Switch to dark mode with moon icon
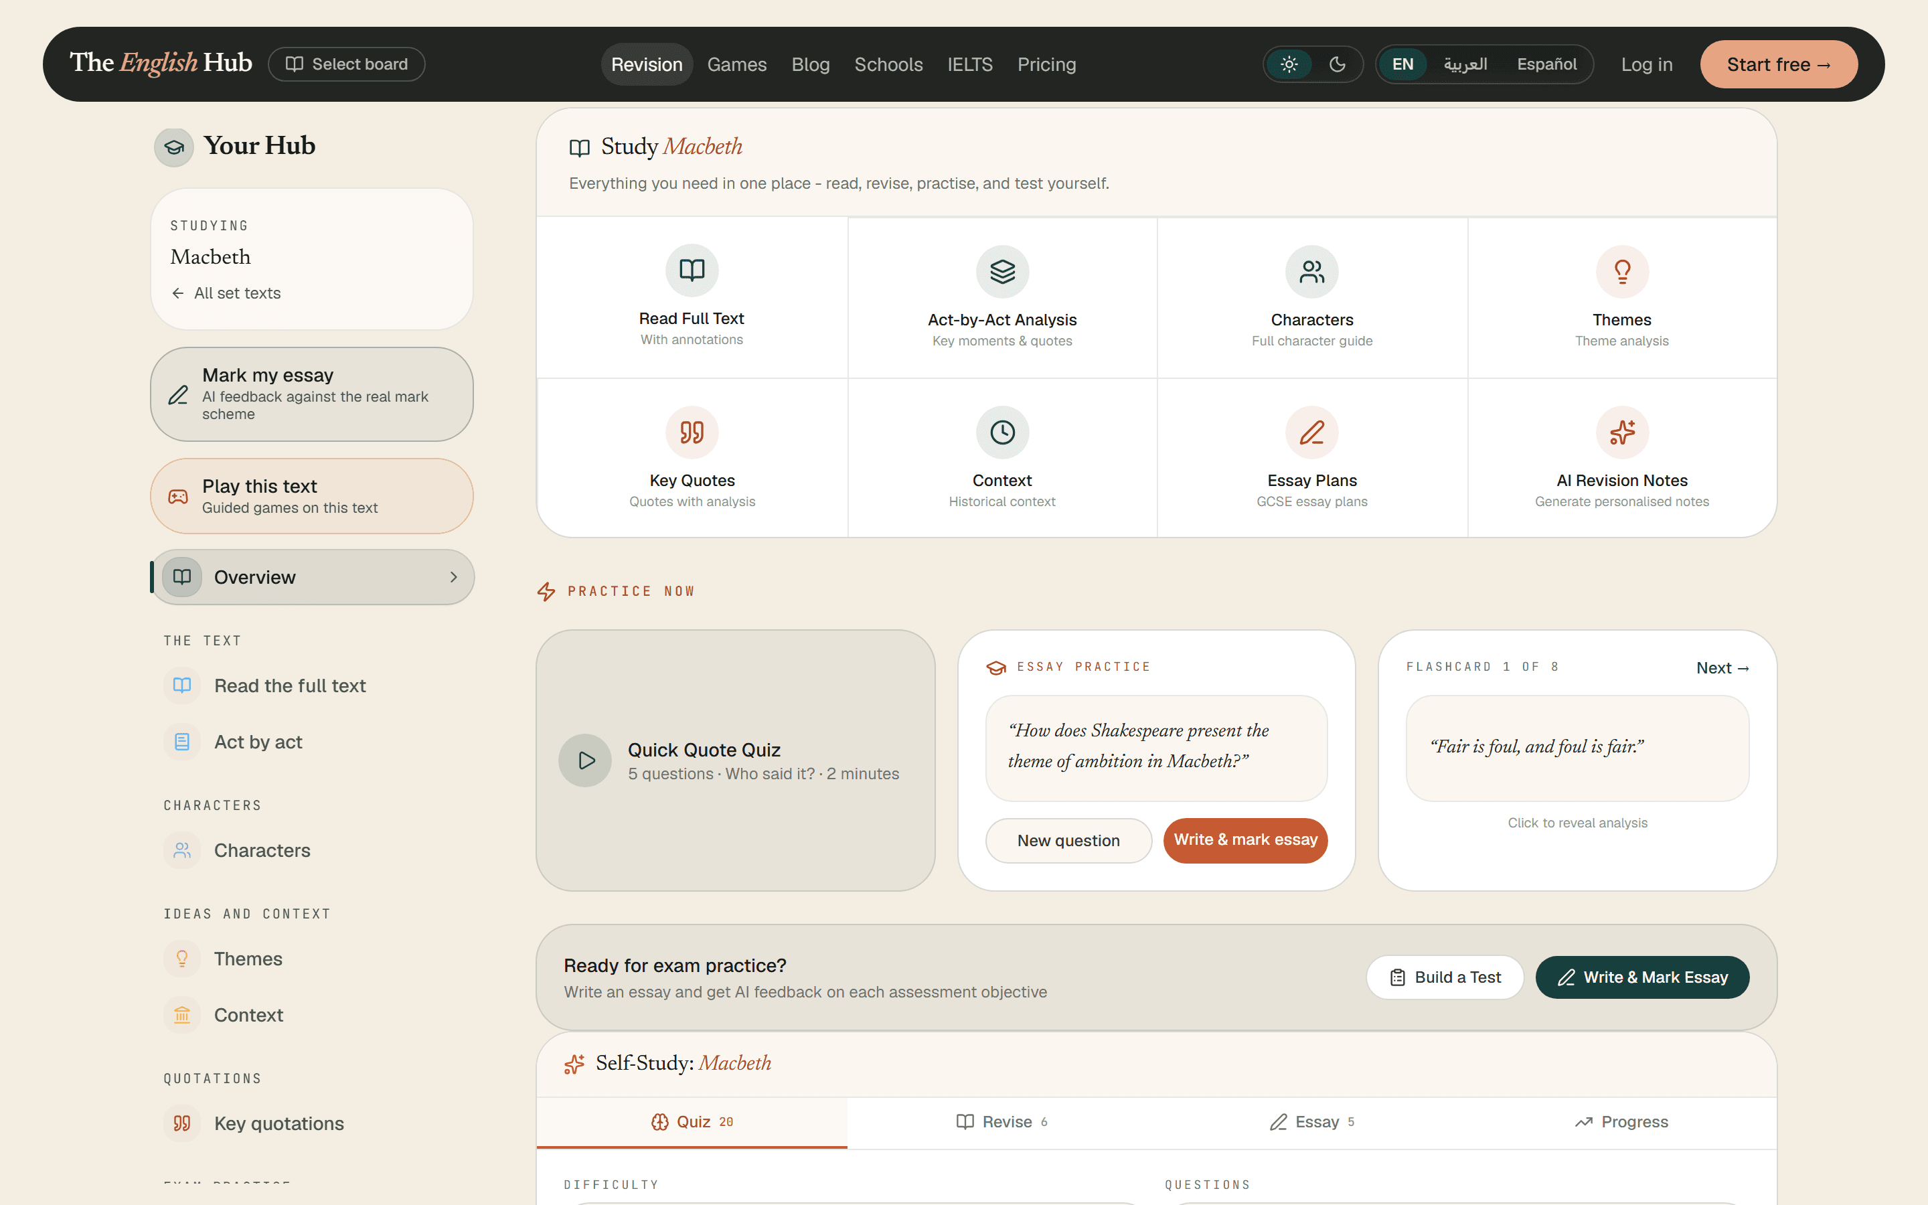Screen dimensions: 1928x1205 click(1337, 64)
